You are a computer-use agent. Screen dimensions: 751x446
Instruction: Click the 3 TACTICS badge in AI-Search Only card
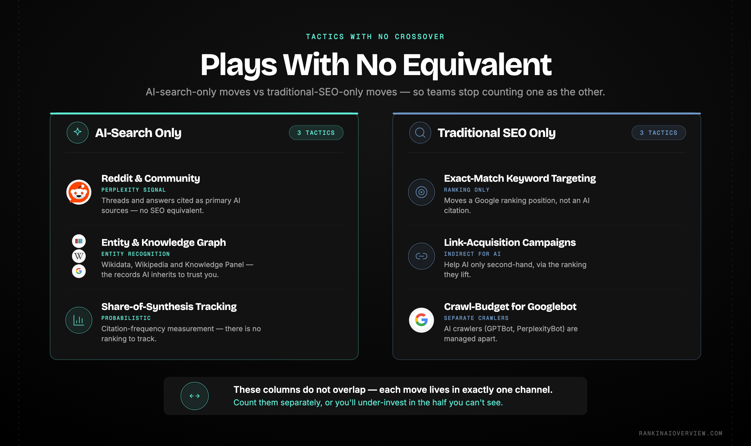pyautogui.click(x=316, y=133)
